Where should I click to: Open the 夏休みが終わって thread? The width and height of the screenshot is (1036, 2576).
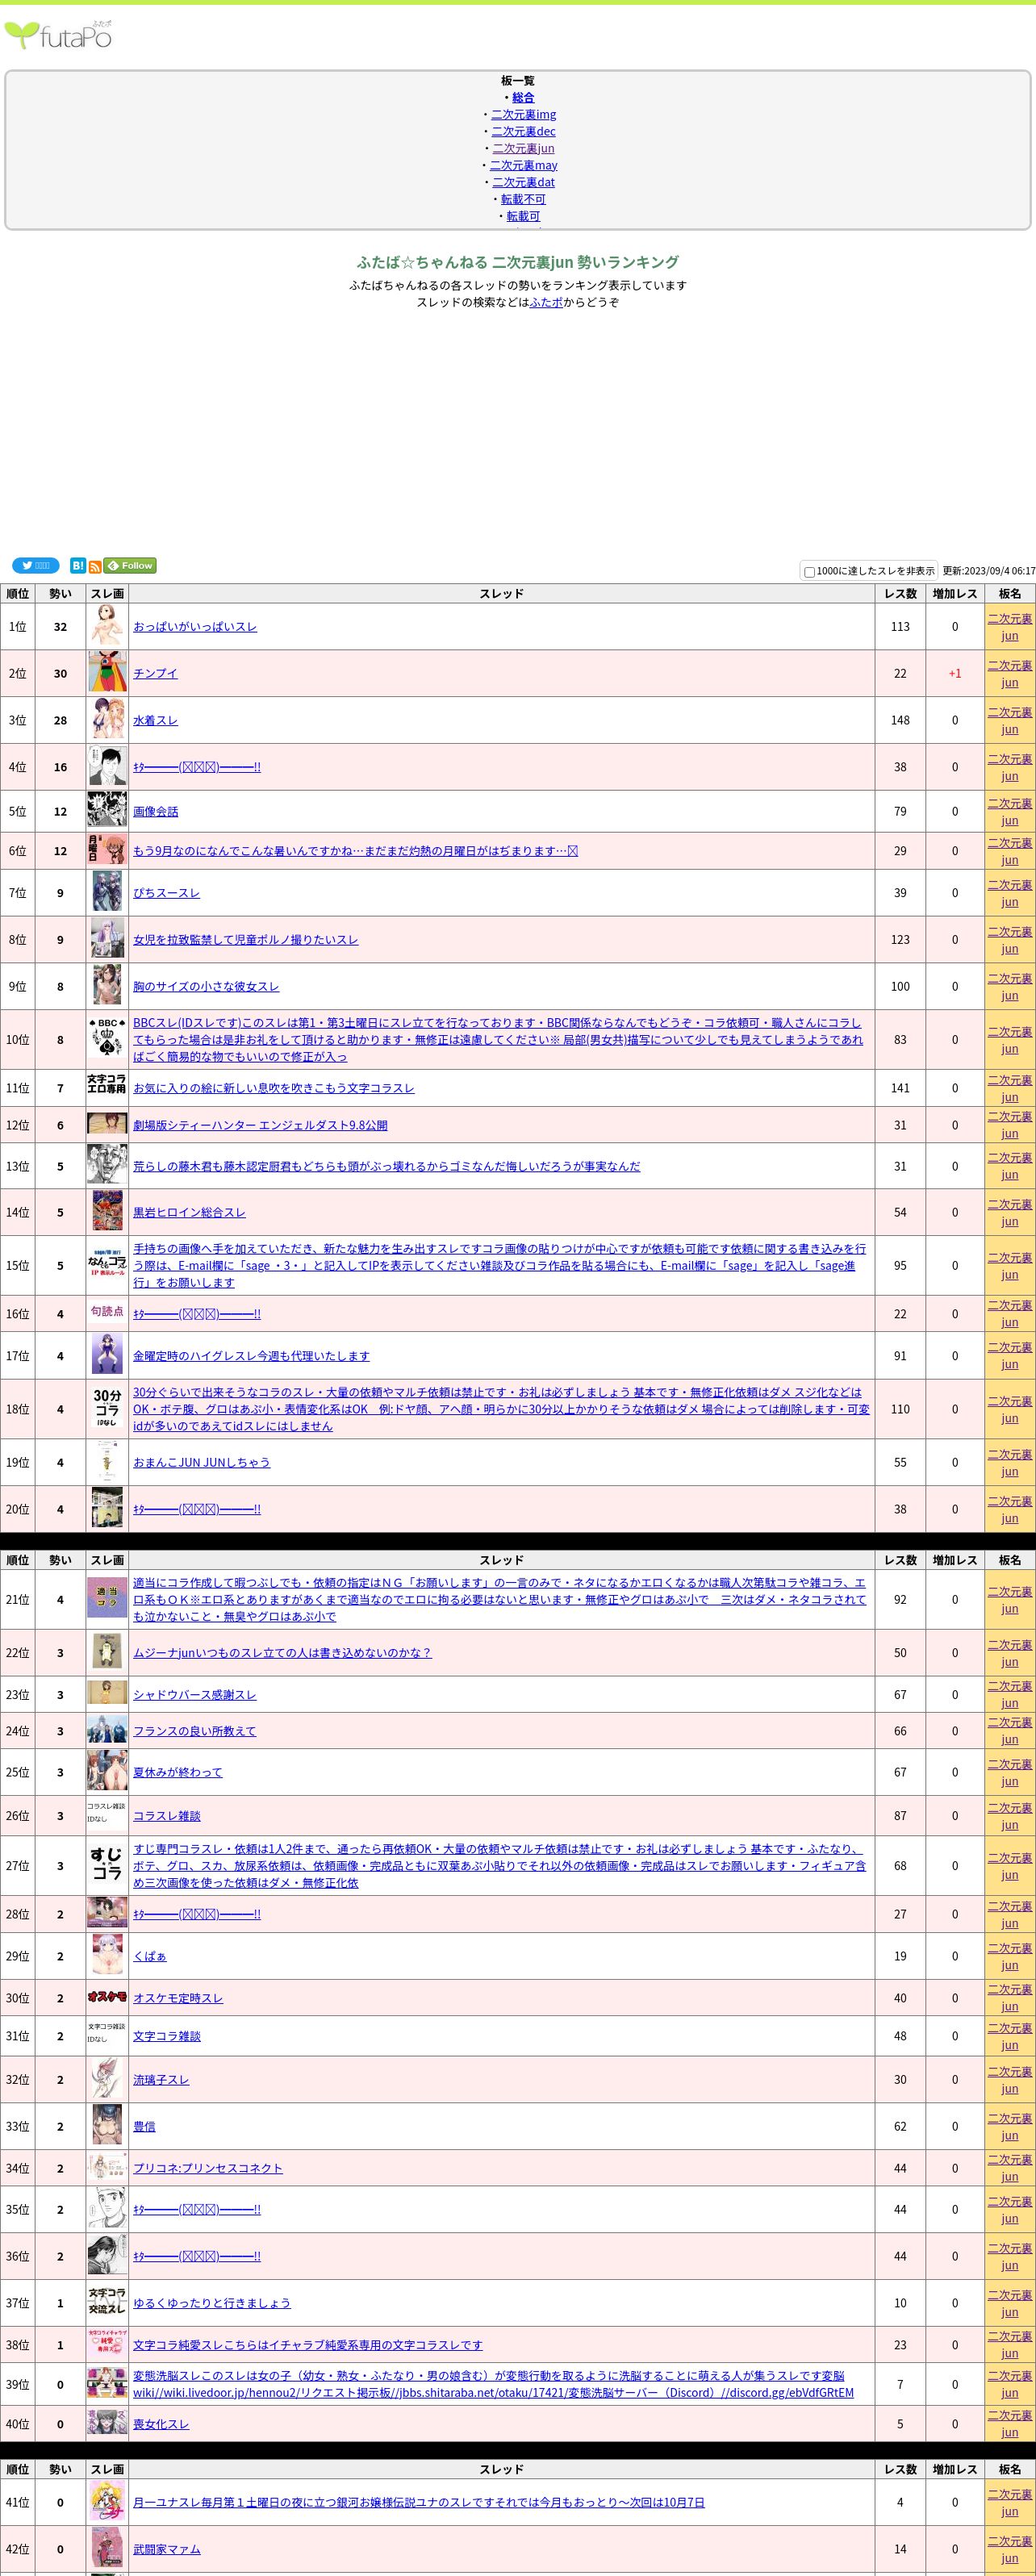[178, 1772]
